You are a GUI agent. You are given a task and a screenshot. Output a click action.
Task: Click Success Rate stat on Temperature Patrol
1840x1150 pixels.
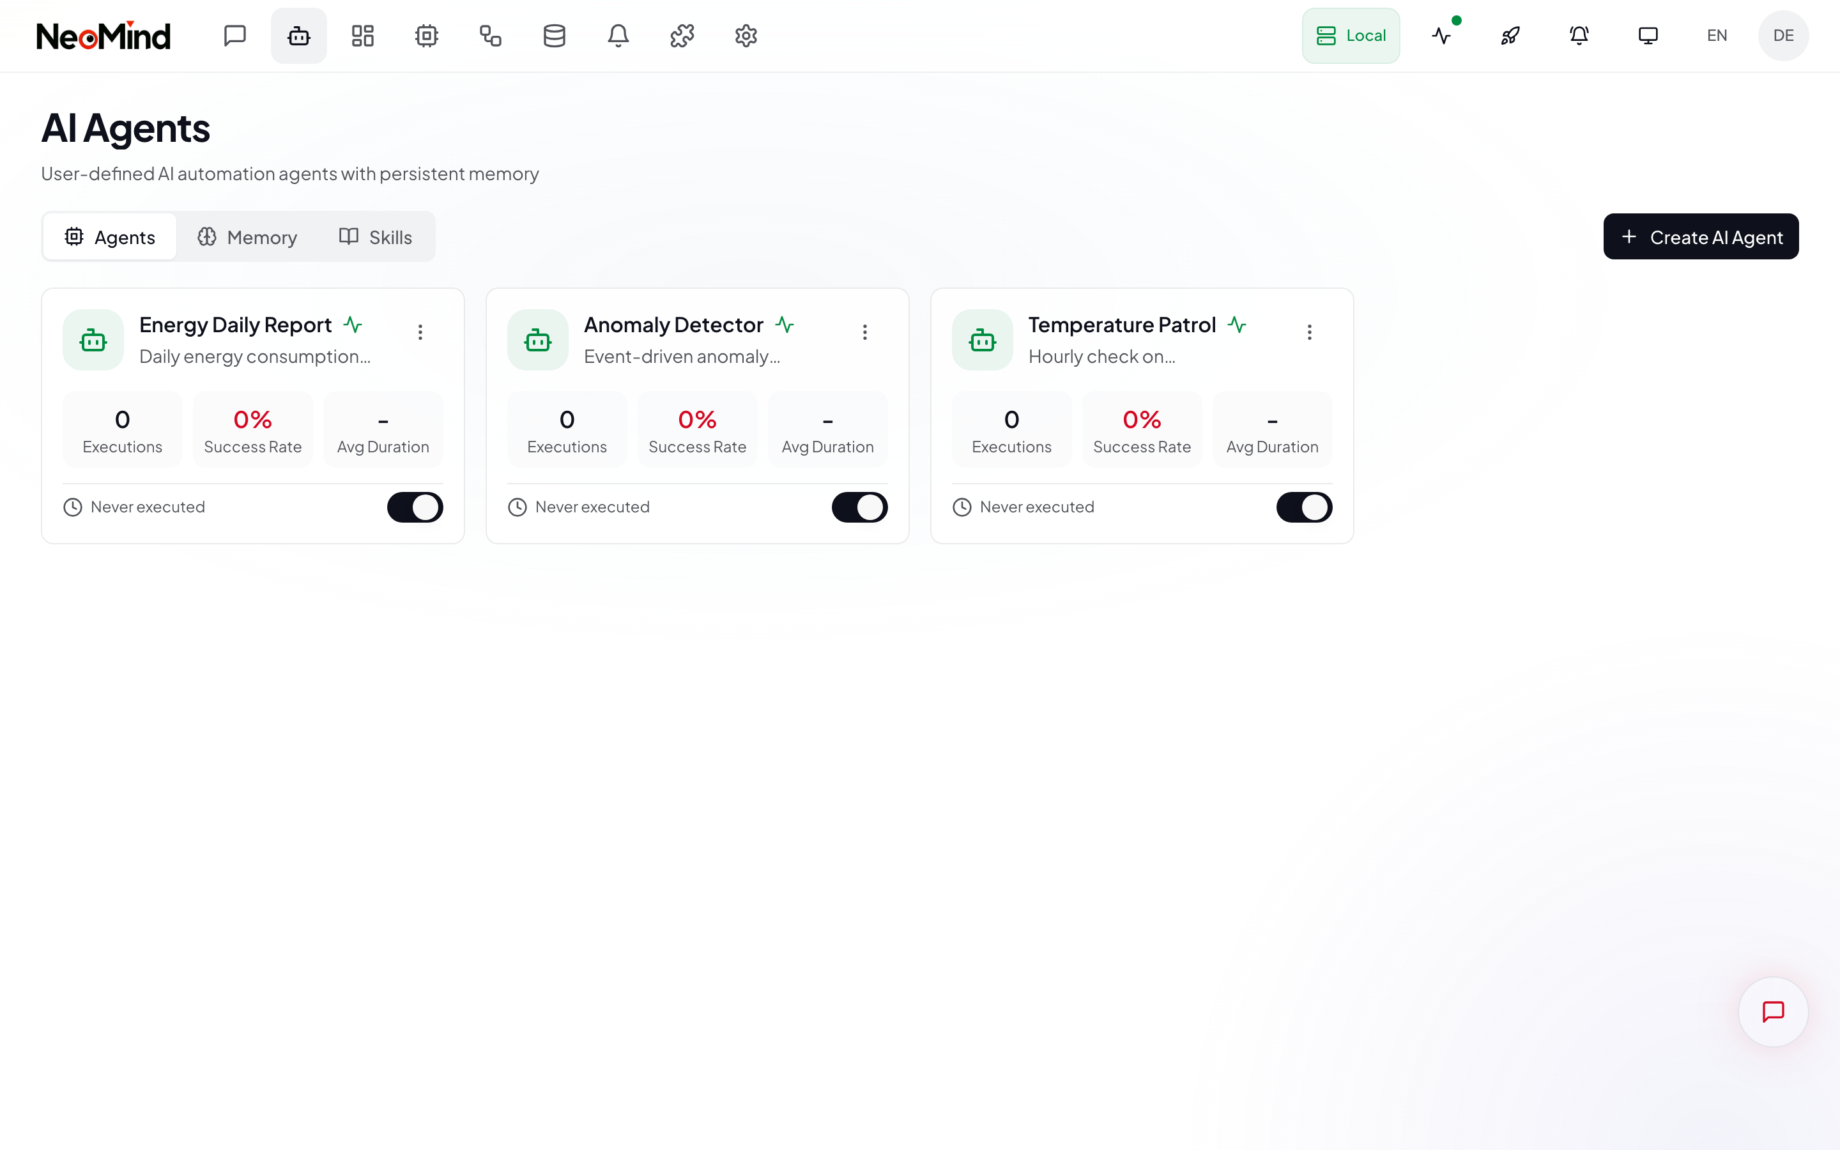tap(1142, 430)
